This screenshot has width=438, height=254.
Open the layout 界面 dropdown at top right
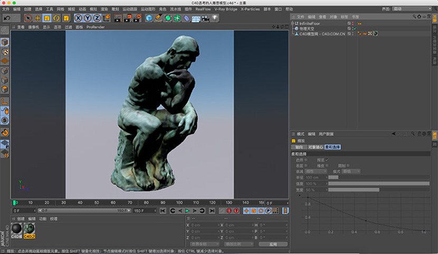point(412,9)
